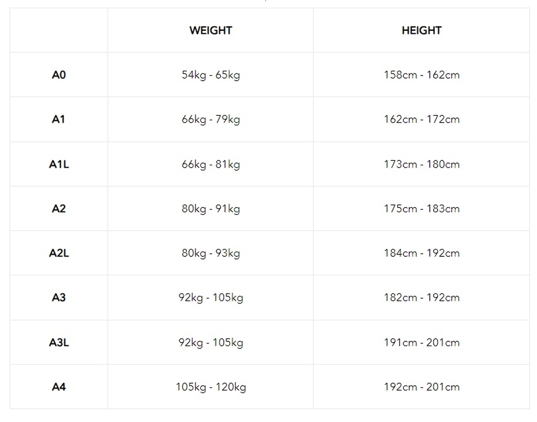537x422 pixels.
Task: Click the 173cm - 180cm height cell
Action: [422, 164]
